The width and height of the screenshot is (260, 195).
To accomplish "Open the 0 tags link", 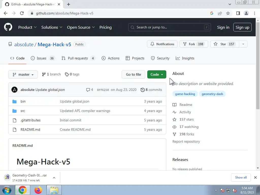I will point(72,74).
